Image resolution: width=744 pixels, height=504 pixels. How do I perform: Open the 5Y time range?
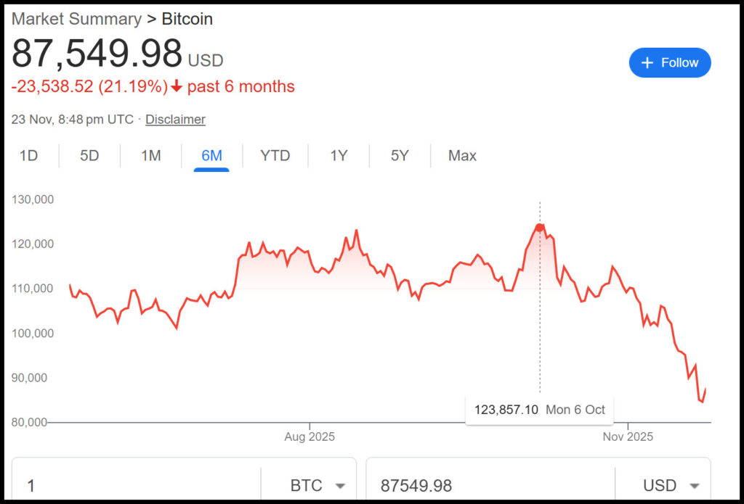coord(400,155)
